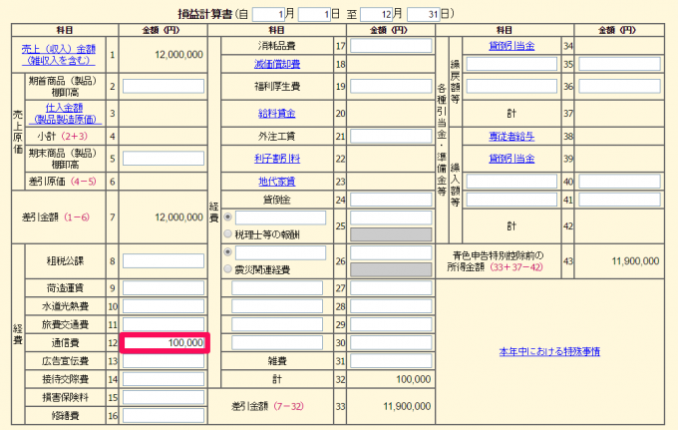
Task: Open the 減価償却費 link
Action: click(x=277, y=64)
